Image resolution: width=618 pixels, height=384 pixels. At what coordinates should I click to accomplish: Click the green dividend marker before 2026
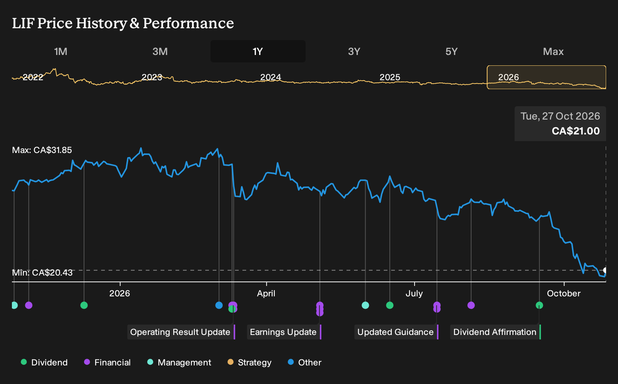click(84, 305)
